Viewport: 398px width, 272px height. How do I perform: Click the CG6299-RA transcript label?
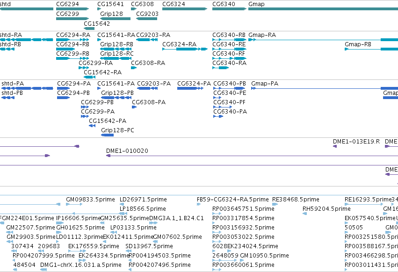[96, 63]
